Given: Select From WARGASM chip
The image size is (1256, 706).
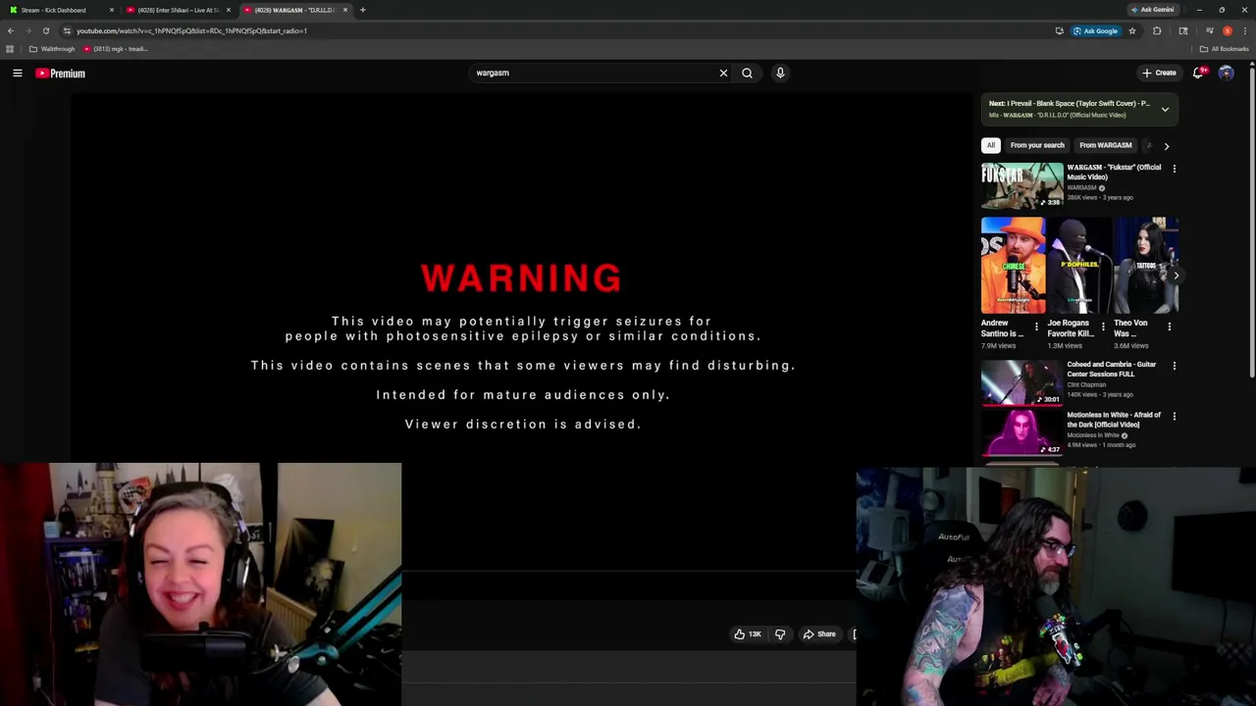Looking at the screenshot, I should pyautogui.click(x=1105, y=145).
